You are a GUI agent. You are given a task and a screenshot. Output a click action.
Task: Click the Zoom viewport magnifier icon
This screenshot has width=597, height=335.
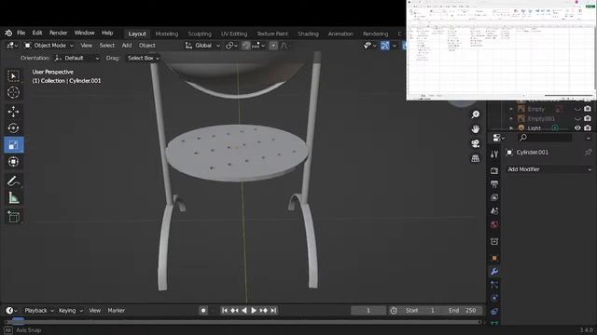(x=475, y=114)
